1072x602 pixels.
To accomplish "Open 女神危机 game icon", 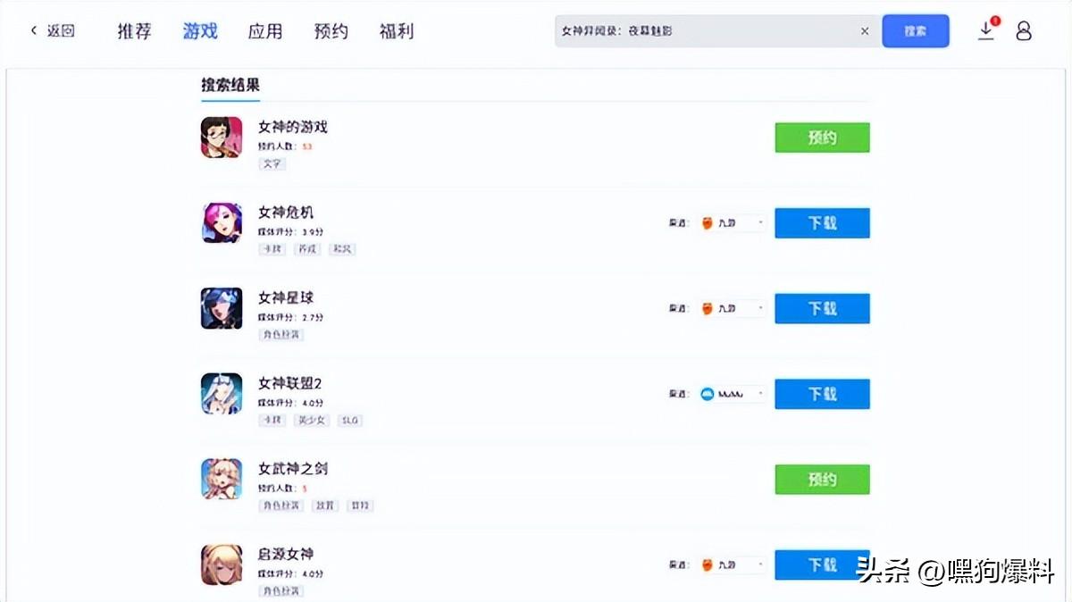I will click(x=222, y=222).
